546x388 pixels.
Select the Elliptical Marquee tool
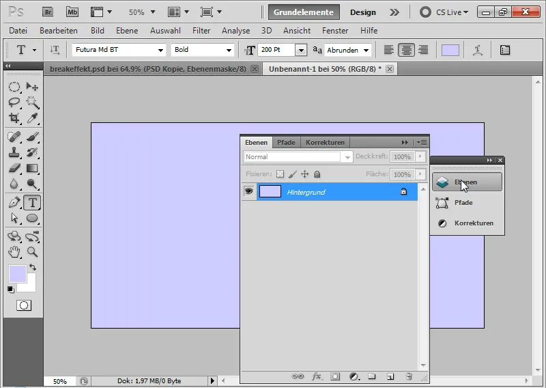coord(14,87)
